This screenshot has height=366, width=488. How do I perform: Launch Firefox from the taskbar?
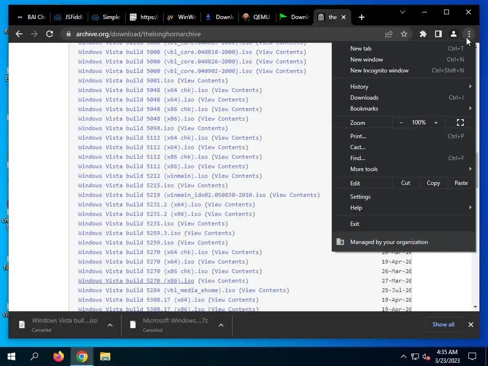[x=58, y=356]
